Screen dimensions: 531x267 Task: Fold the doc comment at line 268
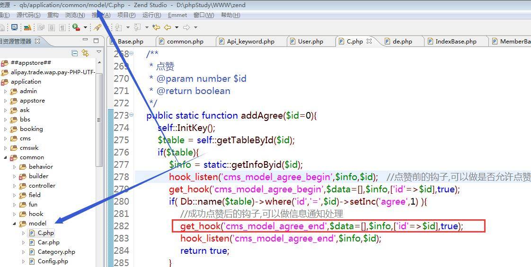(132, 53)
